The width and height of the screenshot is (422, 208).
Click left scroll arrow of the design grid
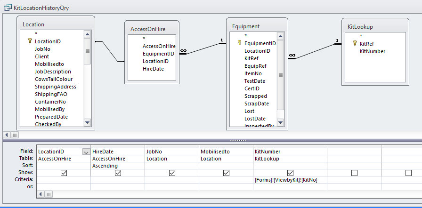(41, 194)
